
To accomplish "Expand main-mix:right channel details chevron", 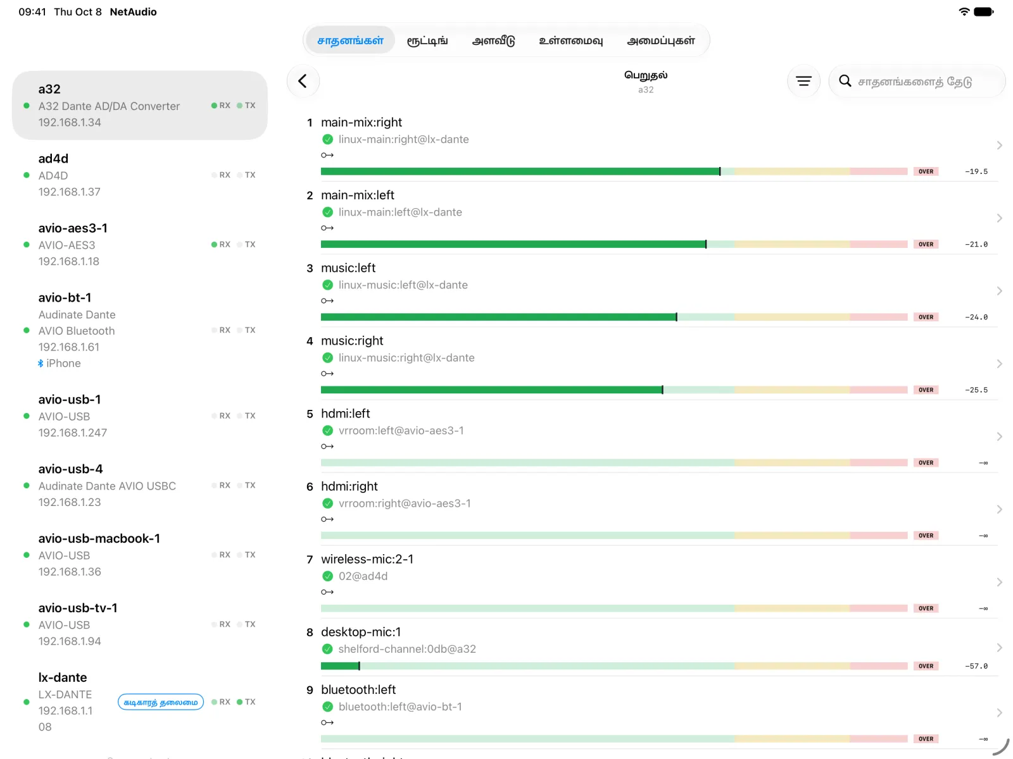I will [x=999, y=145].
